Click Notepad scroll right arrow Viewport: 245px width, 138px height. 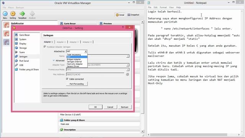pos(239,135)
